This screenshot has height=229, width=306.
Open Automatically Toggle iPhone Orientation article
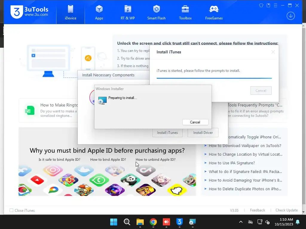point(255,137)
